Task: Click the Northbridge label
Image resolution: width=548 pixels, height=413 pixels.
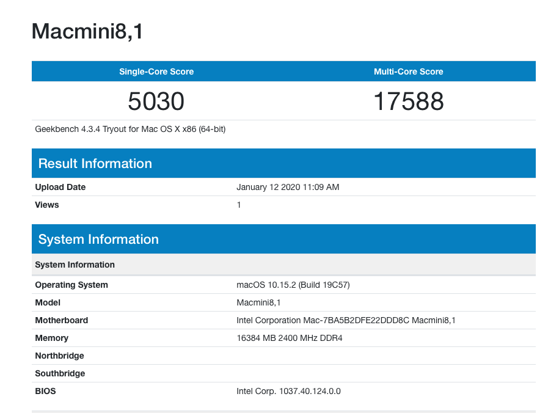Action: 59,356
